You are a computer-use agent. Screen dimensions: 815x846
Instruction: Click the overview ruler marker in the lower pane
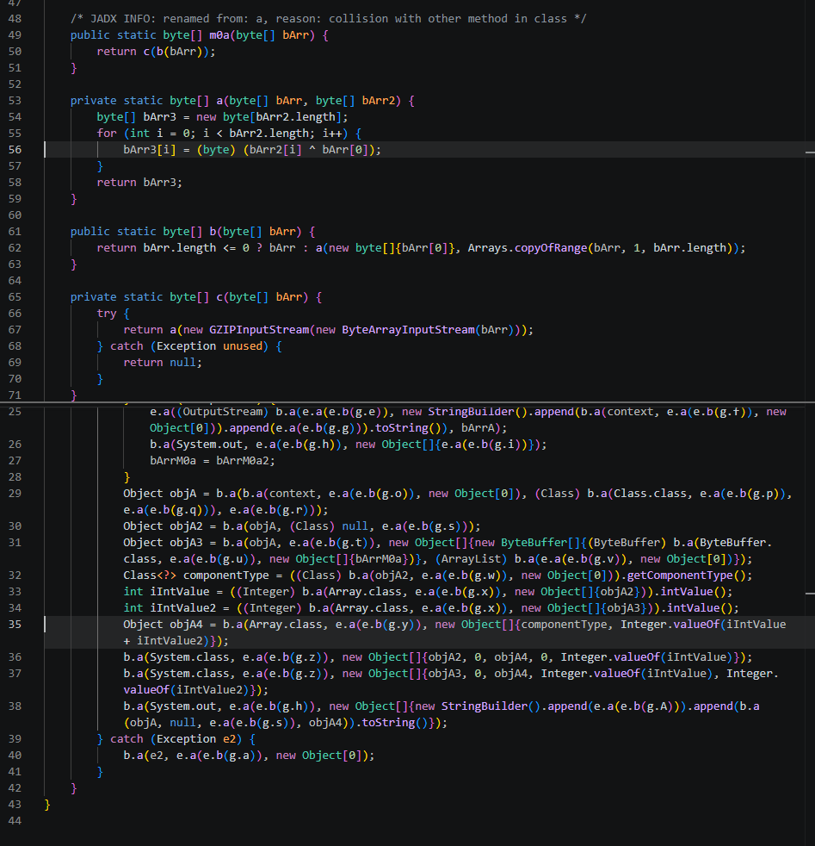coord(810,594)
